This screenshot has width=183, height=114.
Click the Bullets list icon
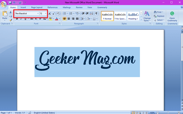[x=65, y=13]
